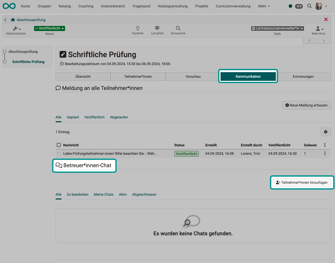Check the box for the Liebe Prüfungsteilnehmer message

[x=58, y=153]
